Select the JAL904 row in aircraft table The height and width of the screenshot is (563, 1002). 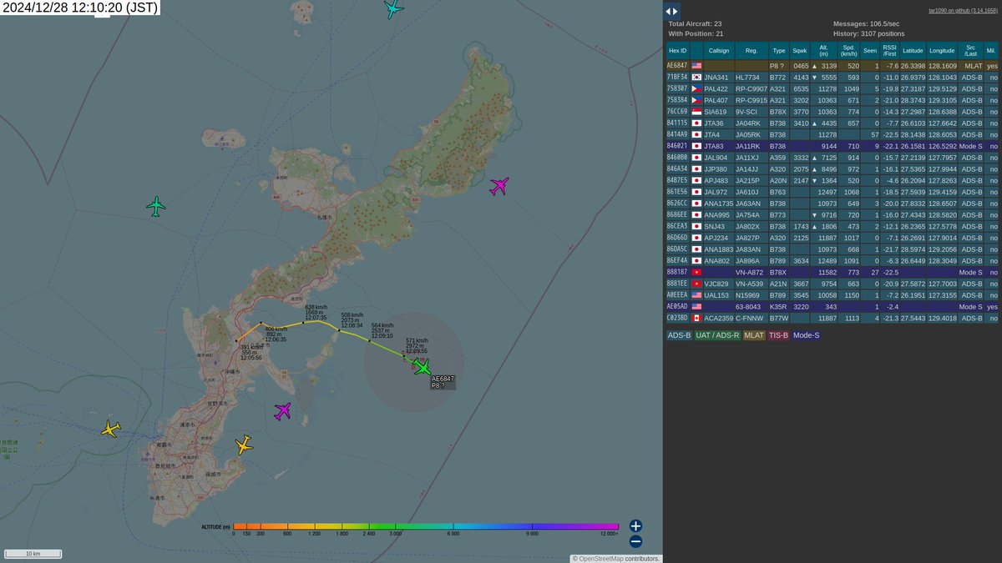point(832,157)
